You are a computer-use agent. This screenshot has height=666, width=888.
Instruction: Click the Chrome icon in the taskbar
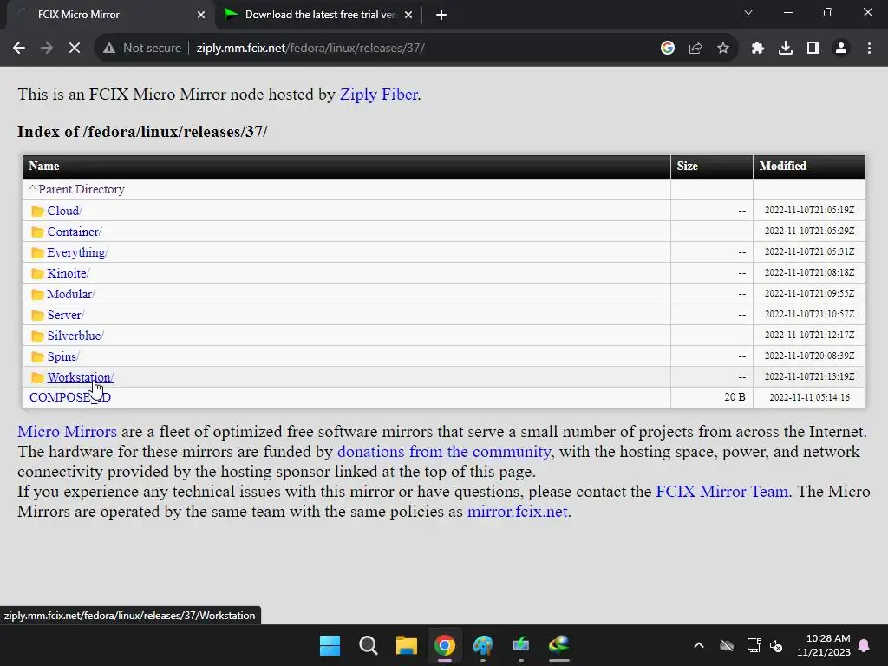pyautogui.click(x=445, y=645)
